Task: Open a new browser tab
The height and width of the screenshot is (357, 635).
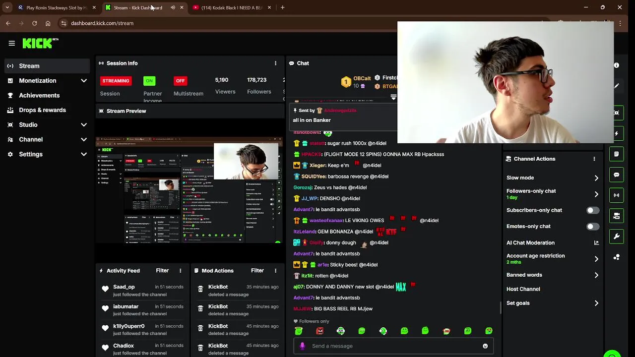Action: point(282,7)
